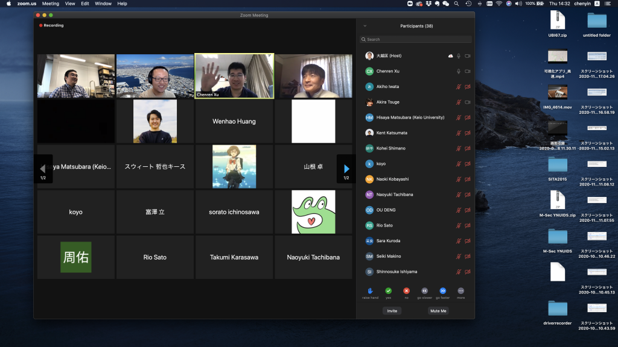Open the Window menu
The width and height of the screenshot is (618, 347).
103,4
